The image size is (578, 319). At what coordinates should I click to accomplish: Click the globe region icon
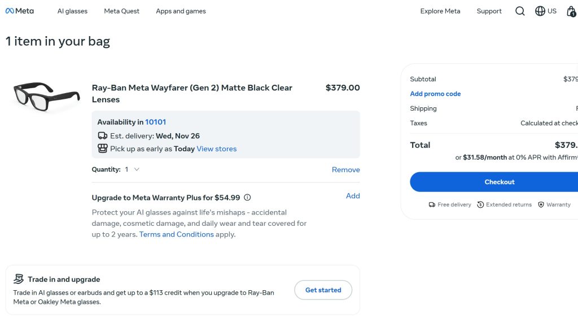tap(540, 11)
